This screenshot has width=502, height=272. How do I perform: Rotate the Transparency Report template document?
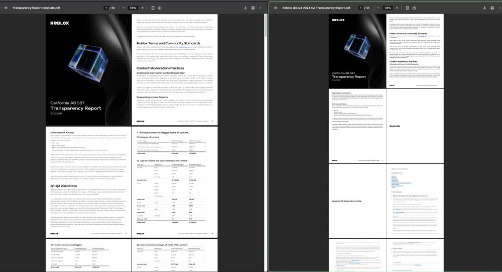click(160, 8)
